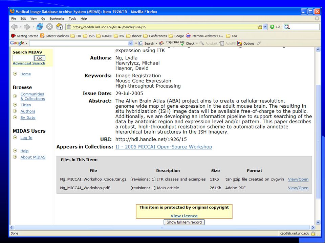Screen dimensions: 325x243
Task: Open the Edit menu
Action: coord(23,19)
